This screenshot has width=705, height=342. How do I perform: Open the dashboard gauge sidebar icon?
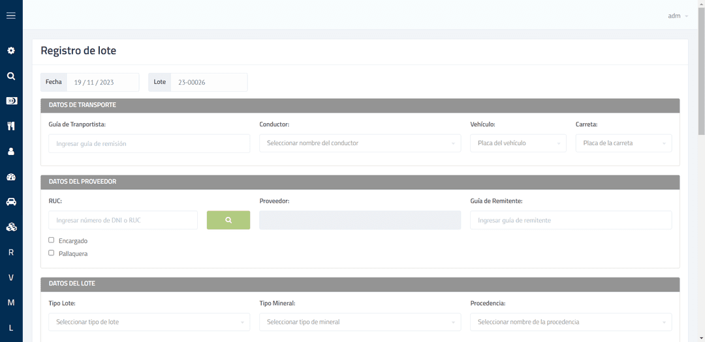click(11, 177)
